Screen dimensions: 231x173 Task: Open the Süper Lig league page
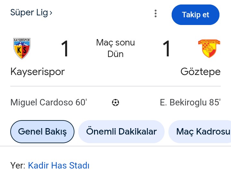[29, 13]
